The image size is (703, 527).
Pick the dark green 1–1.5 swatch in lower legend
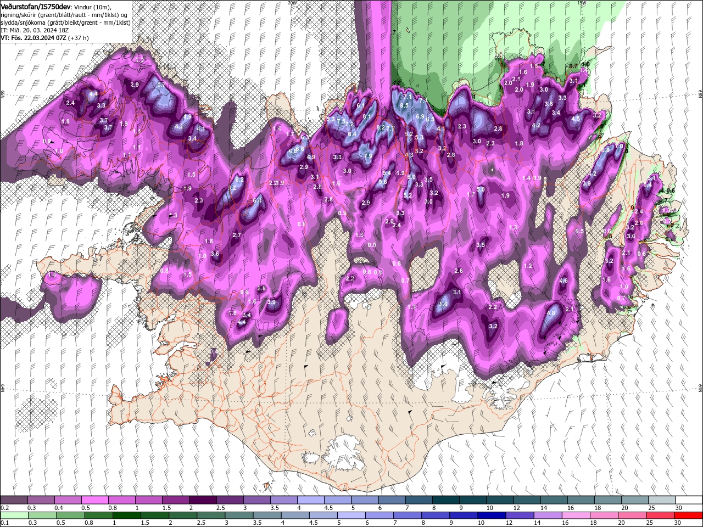point(126,515)
